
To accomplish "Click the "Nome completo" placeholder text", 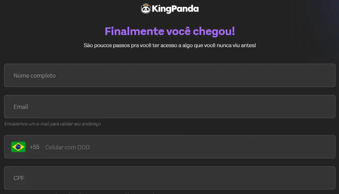I will (34, 76).
